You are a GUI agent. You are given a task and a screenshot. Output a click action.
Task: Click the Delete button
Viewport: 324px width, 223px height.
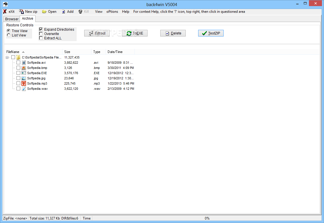[173, 33]
